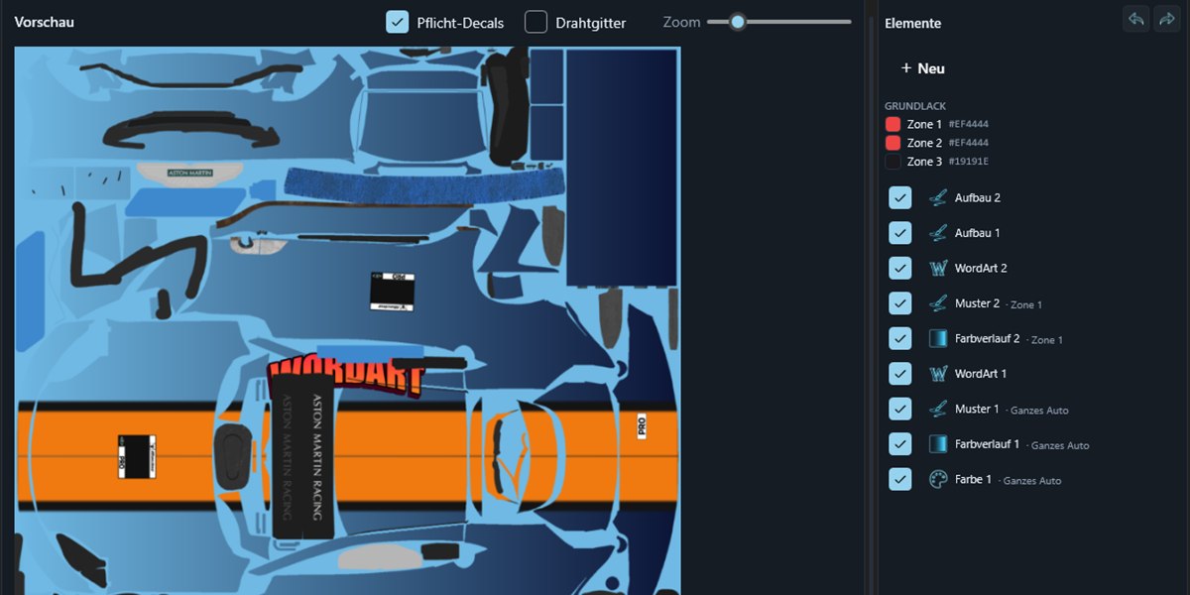
Task: Select the Muster 1 layer name
Action: (x=978, y=409)
